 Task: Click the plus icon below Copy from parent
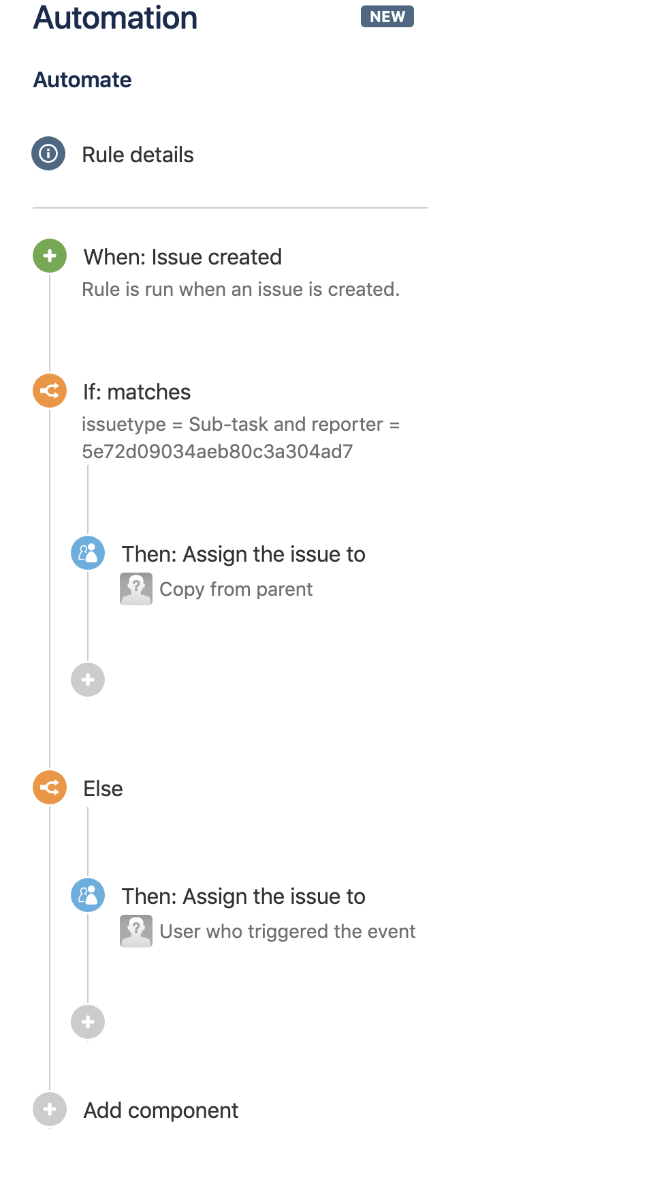pyautogui.click(x=88, y=680)
